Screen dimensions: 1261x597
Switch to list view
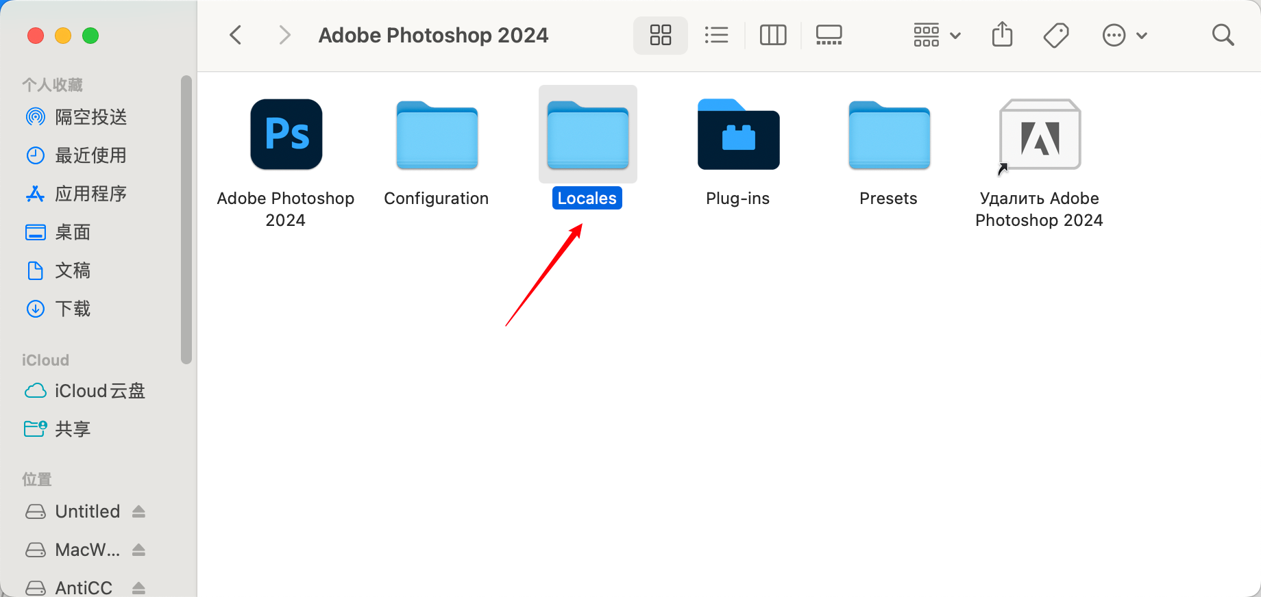716,35
